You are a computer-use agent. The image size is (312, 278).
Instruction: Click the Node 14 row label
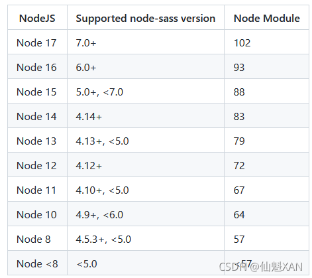(36, 116)
